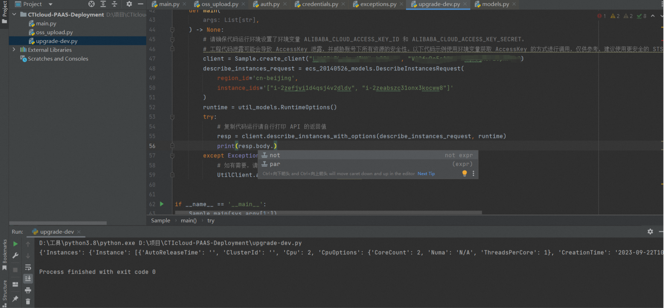
Task: Print the console output with printer icon
Action: (x=28, y=291)
